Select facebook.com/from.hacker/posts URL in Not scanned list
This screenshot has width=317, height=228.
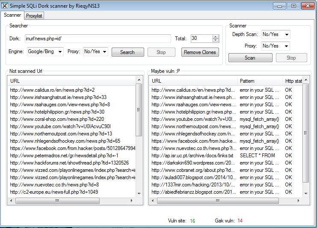point(73,148)
